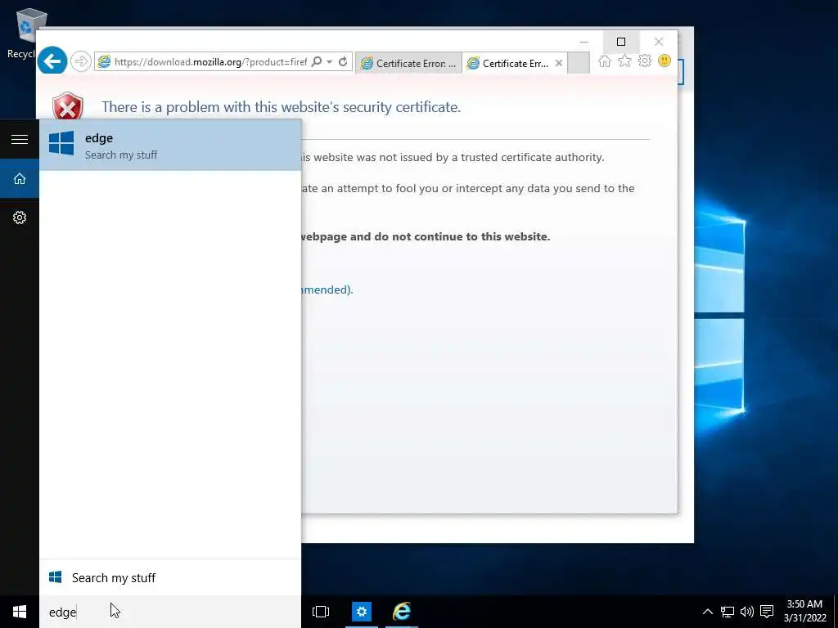
Task: Select the second Certificate Err... tab
Action: 516,63
